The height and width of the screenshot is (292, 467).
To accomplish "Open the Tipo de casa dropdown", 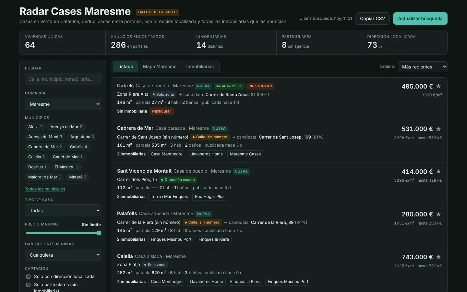I will [x=63, y=211].
